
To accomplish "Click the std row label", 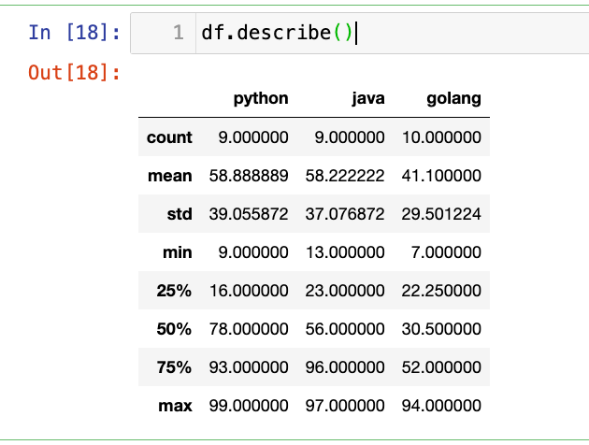I will (179, 214).
